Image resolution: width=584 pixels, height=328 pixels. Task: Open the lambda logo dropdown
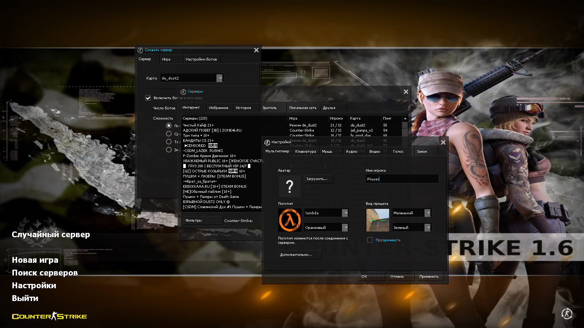click(x=345, y=213)
